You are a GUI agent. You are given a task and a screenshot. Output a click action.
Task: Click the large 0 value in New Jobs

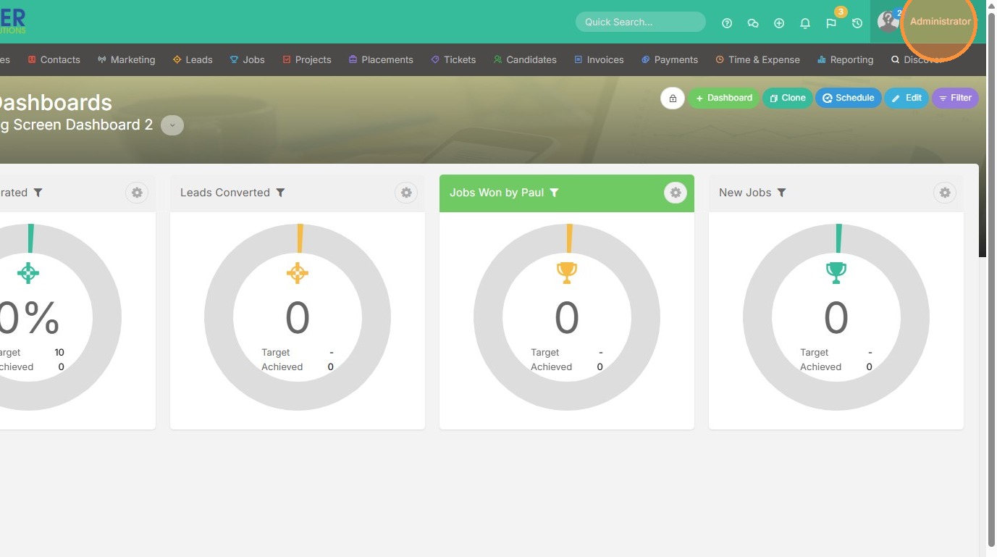(x=836, y=318)
